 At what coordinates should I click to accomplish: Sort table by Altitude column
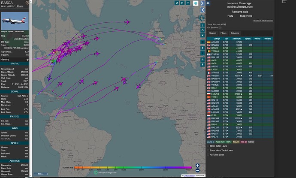click(236, 39)
